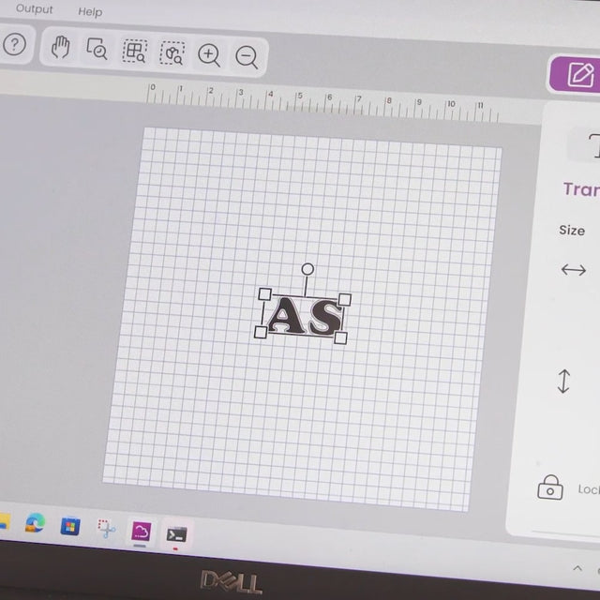The width and height of the screenshot is (600, 600).
Task: Click the horizontal width arrow icon
Action: coord(573,270)
